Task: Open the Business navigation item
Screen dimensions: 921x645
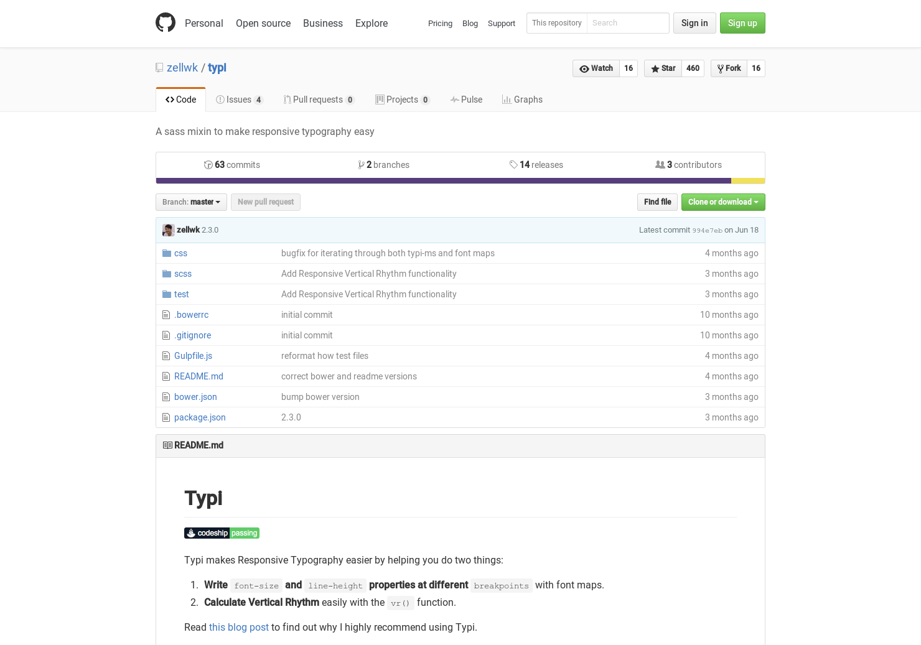Action: 323,23
